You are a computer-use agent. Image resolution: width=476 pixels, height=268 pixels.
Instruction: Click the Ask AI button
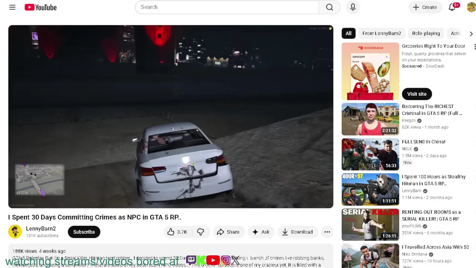point(261,232)
